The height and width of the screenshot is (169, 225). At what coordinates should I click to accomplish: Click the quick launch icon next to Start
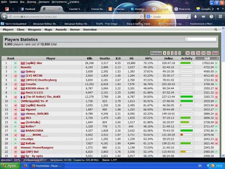tap(26, 166)
